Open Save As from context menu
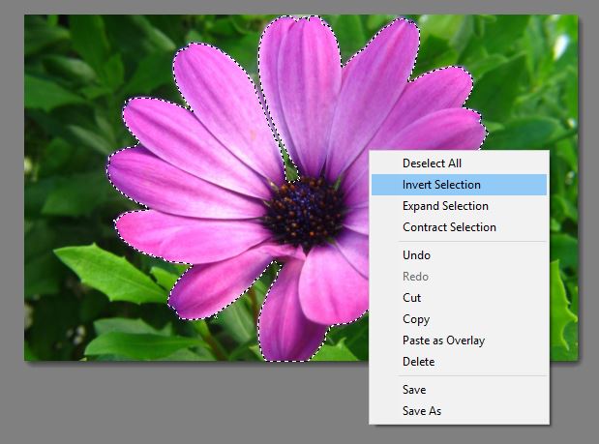 (459, 411)
